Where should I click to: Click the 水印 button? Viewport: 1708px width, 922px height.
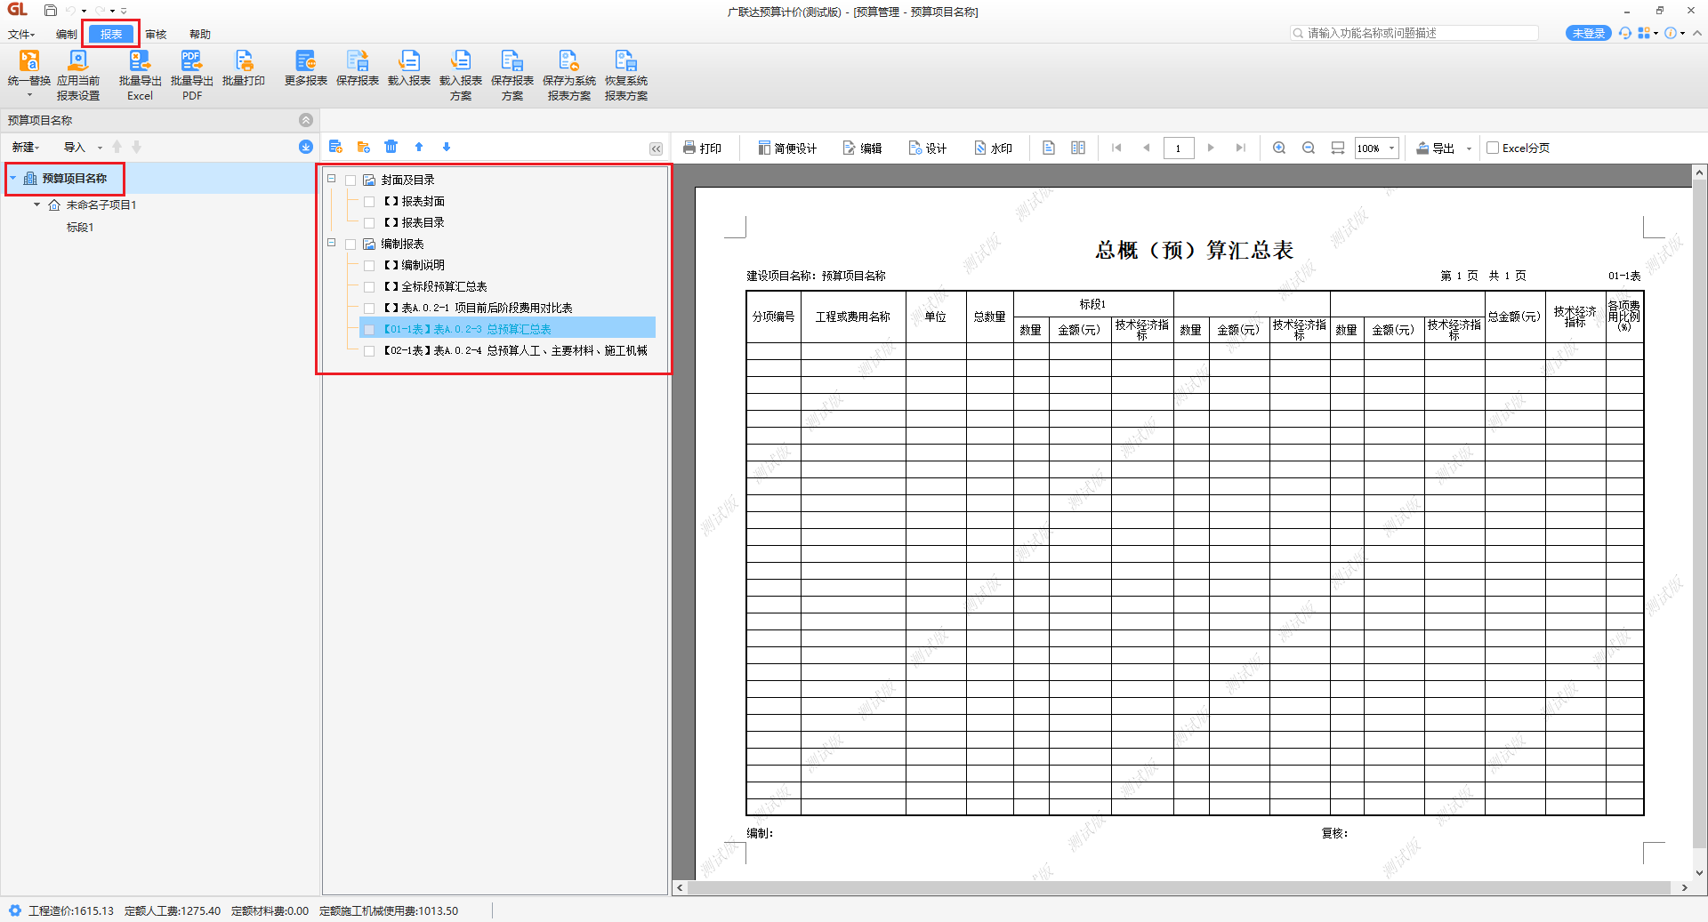[x=994, y=148]
